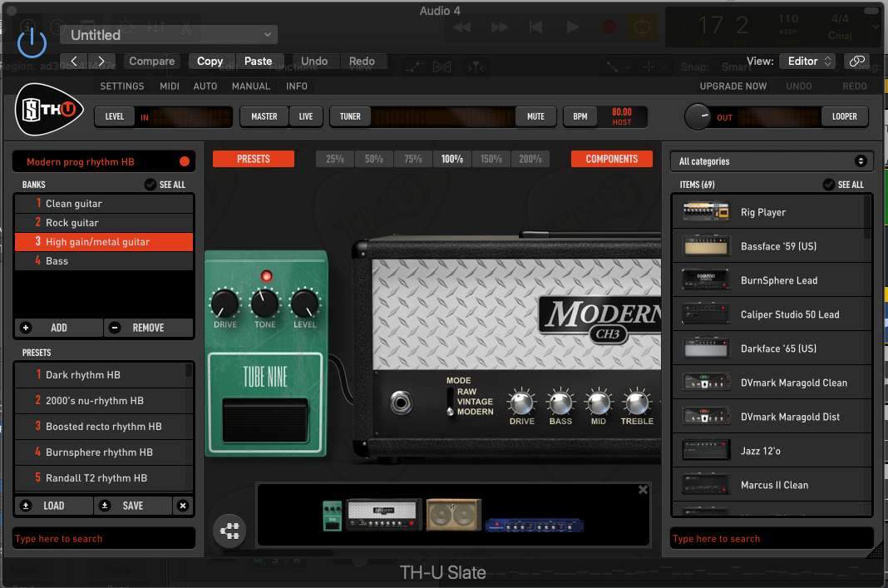Screen dimensions: 888x588
Task: Select the Tube Nine pedal thumbnail in chain
Action: tap(332, 516)
